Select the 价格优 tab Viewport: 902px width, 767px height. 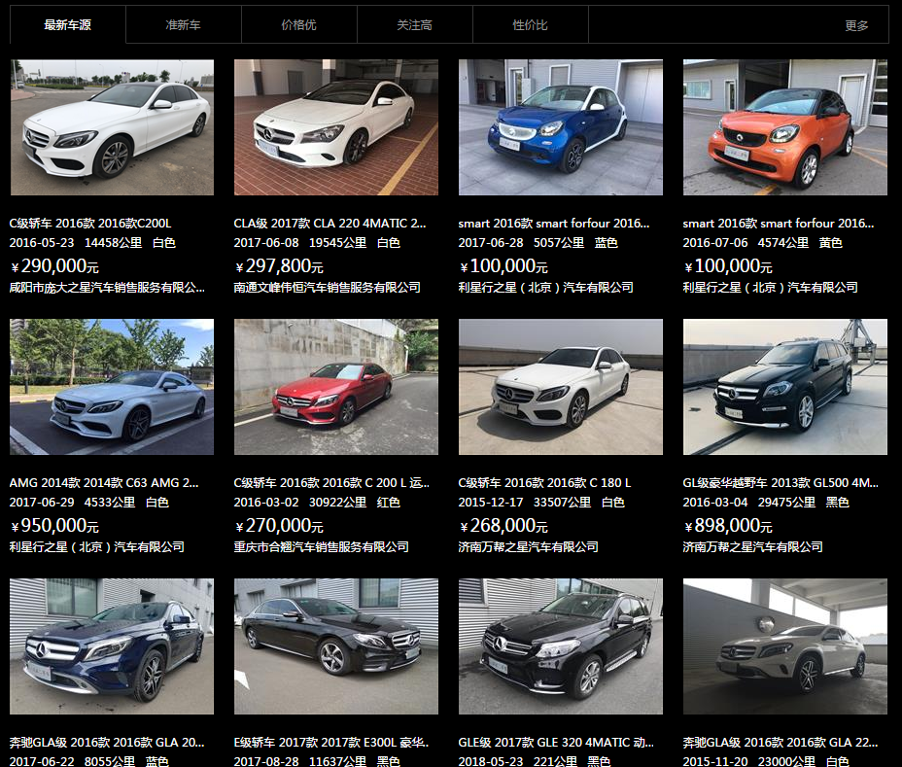299,24
